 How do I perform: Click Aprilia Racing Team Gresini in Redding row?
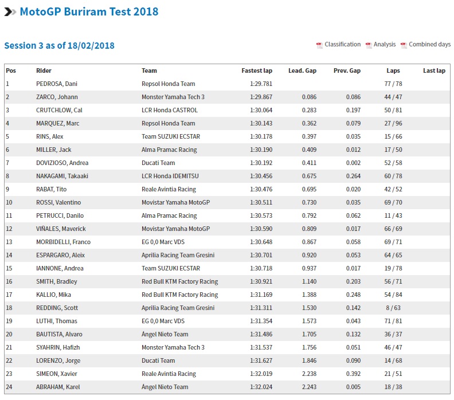point(178,308)
